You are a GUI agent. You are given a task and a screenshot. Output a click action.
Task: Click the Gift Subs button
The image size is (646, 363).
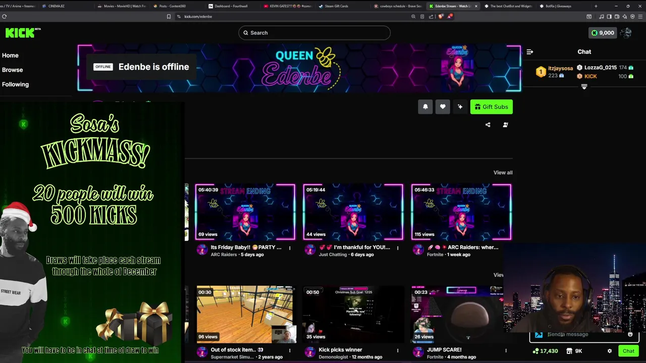pos(491,107)
